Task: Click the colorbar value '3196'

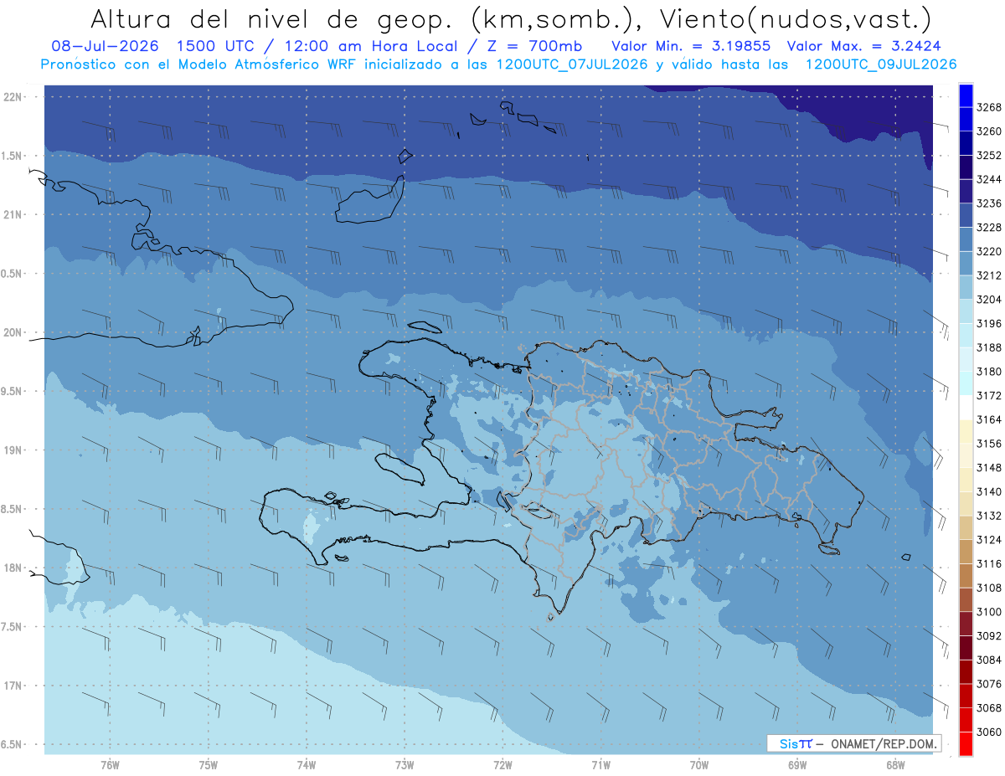Action: click(x=989, y=323)
